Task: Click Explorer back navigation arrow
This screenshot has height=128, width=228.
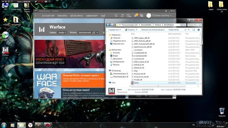Action: (108, 25)
